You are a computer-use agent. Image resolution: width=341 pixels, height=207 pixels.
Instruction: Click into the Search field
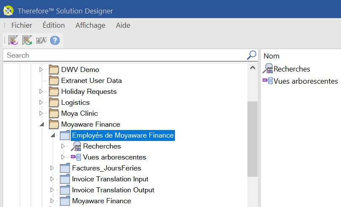click(124, 55)
